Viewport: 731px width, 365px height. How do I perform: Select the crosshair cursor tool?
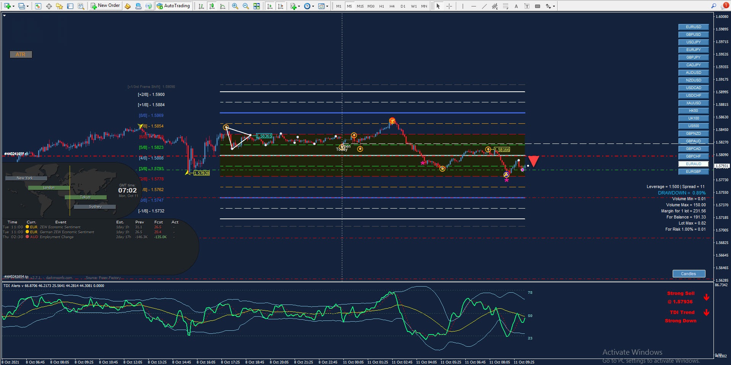coord(449,6)
